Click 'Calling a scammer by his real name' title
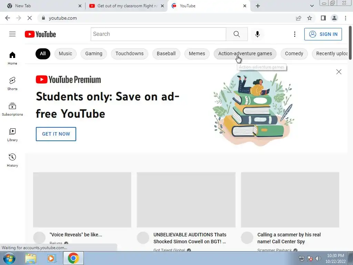 [289, 238]
